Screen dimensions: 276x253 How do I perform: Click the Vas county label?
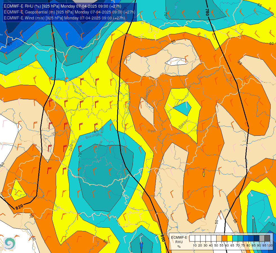coord(55,134)
